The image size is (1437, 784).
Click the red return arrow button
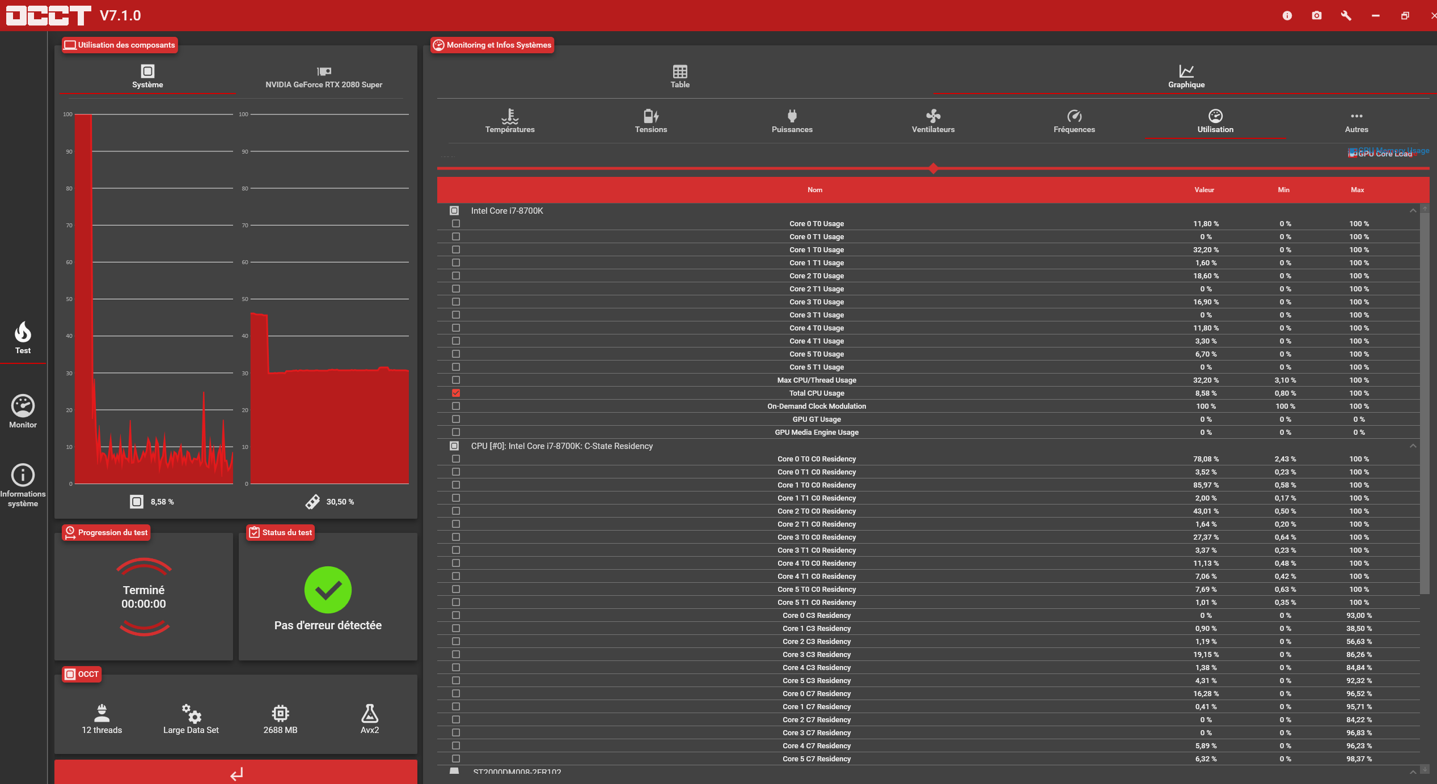pyautogui.click(x=236, y=772)
